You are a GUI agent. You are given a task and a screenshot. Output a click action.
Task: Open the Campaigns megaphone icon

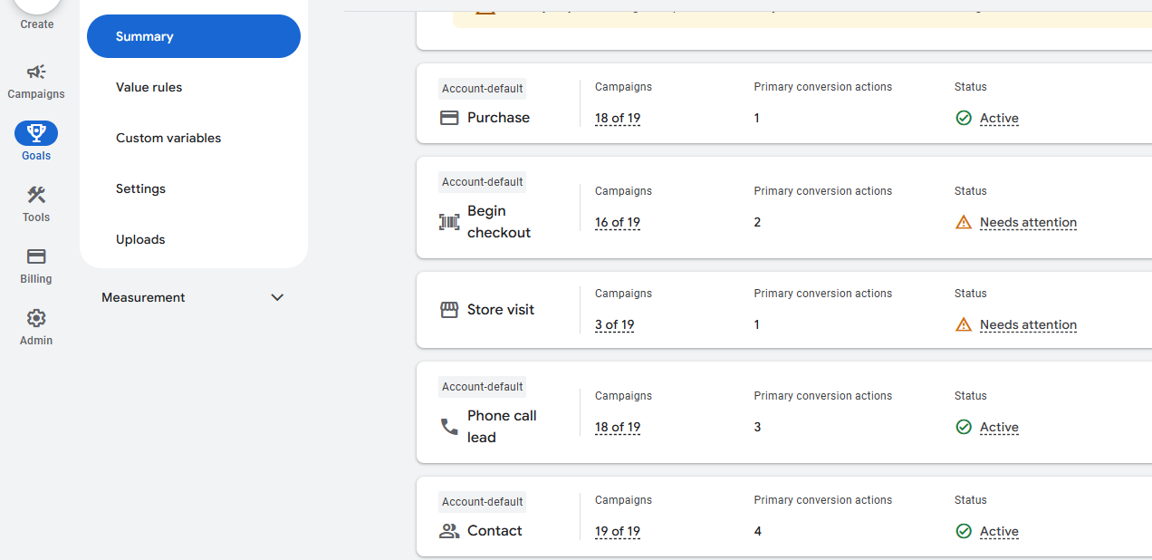pyautogui.click(x=36, y=72)
